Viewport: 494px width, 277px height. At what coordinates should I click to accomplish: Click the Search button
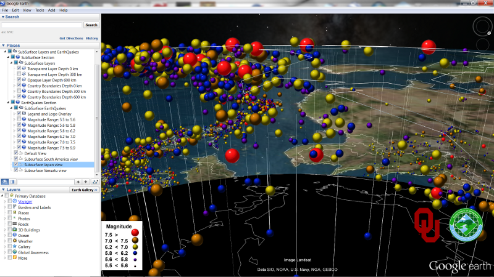click(x=91, y=25)
